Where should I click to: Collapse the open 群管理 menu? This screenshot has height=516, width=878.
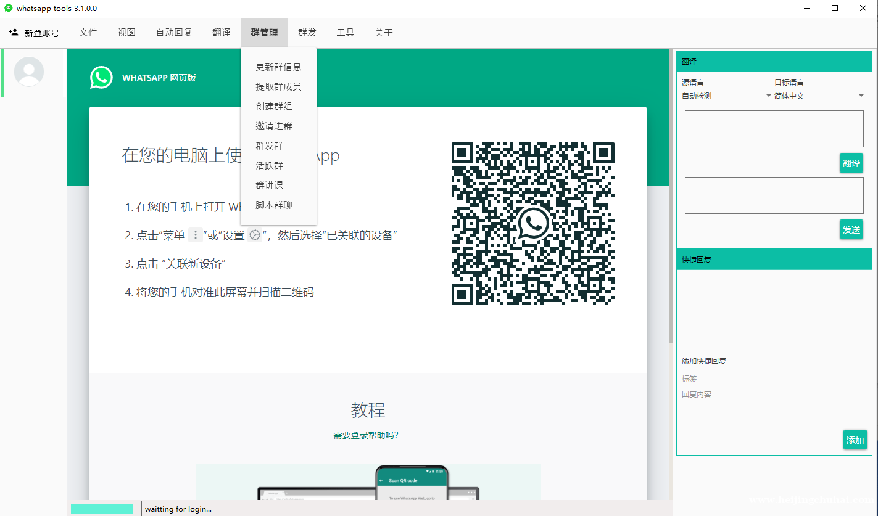(x=264, y=33)
